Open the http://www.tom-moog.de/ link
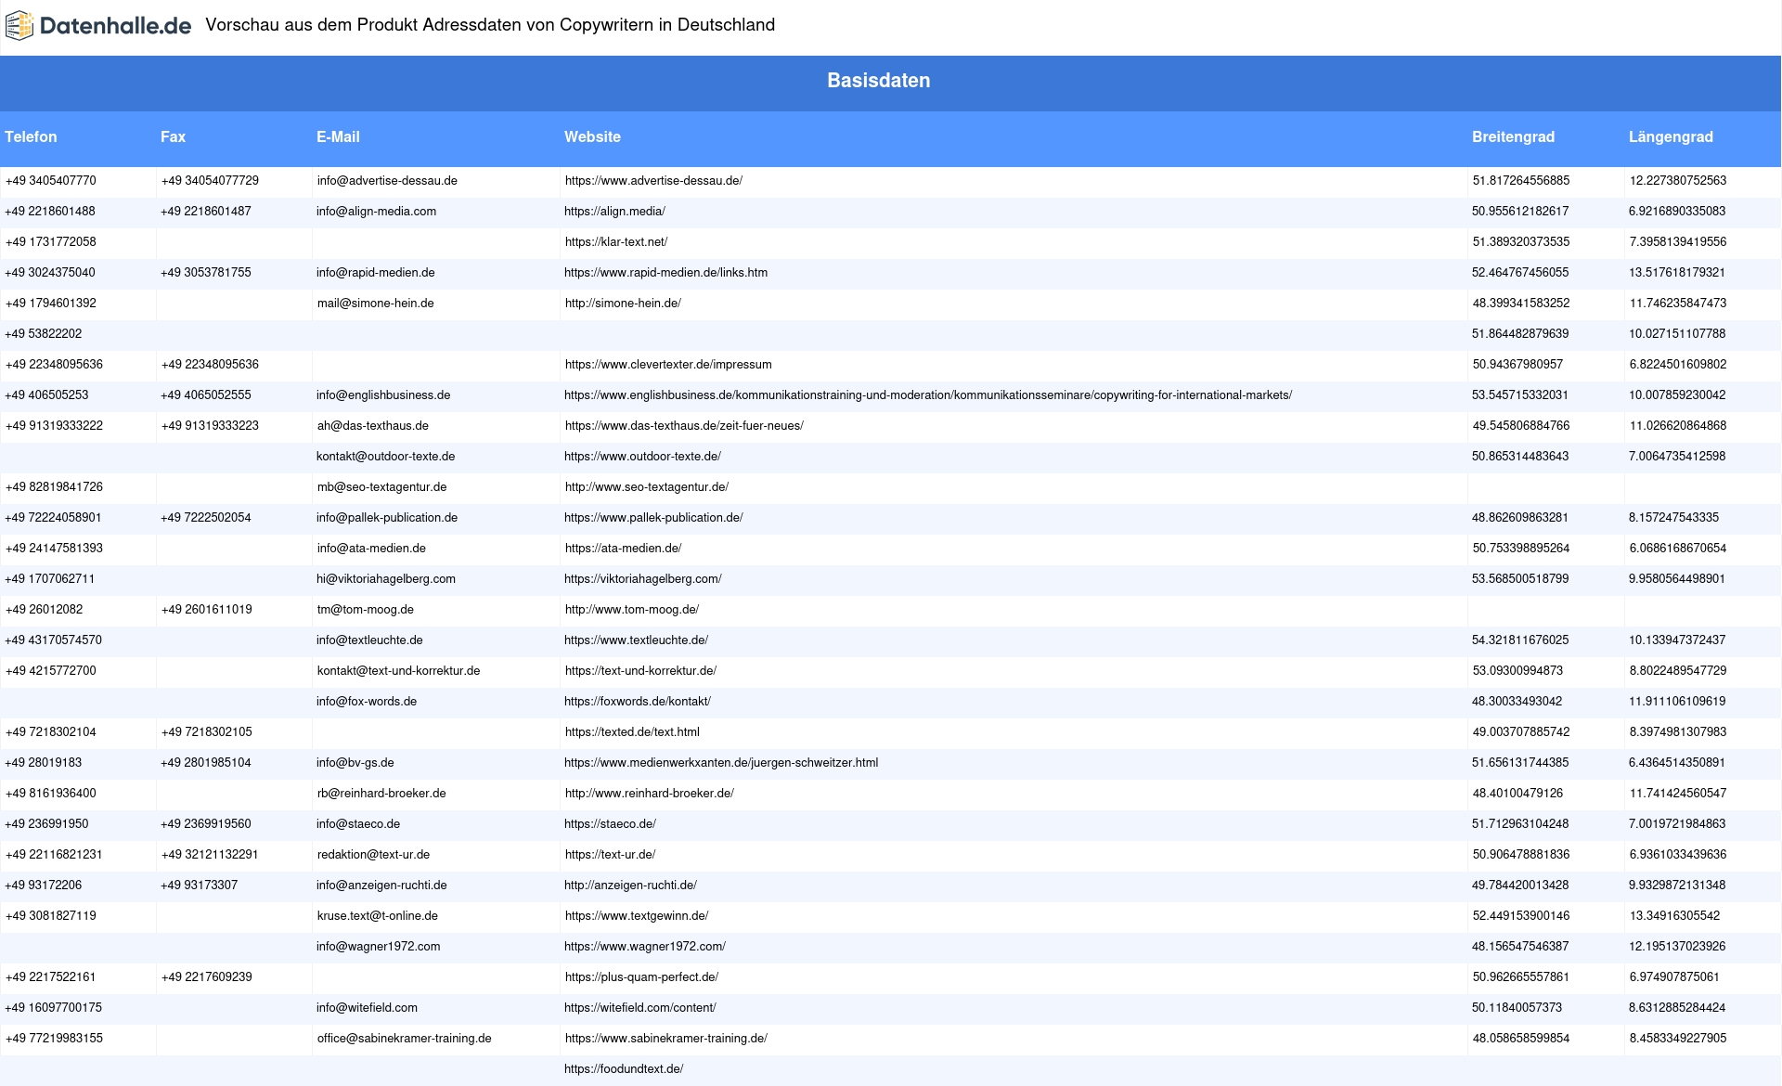Viewport: 1782px width, 1086px height. click(632, 610)
